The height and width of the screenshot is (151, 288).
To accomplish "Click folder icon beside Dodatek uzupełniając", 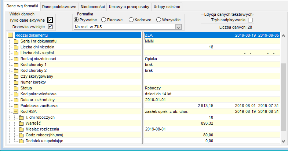I will click(x=21, y=141).
